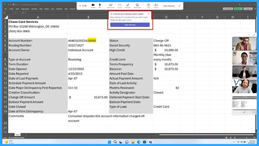
Task: Pin the sharing toolbar with the pin icon
Action: tap(179, 6)
